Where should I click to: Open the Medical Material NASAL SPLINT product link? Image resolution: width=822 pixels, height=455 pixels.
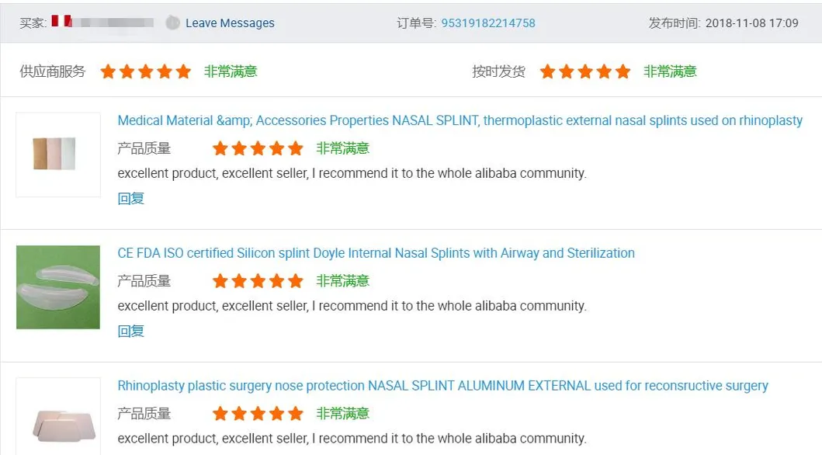[460, 121]
